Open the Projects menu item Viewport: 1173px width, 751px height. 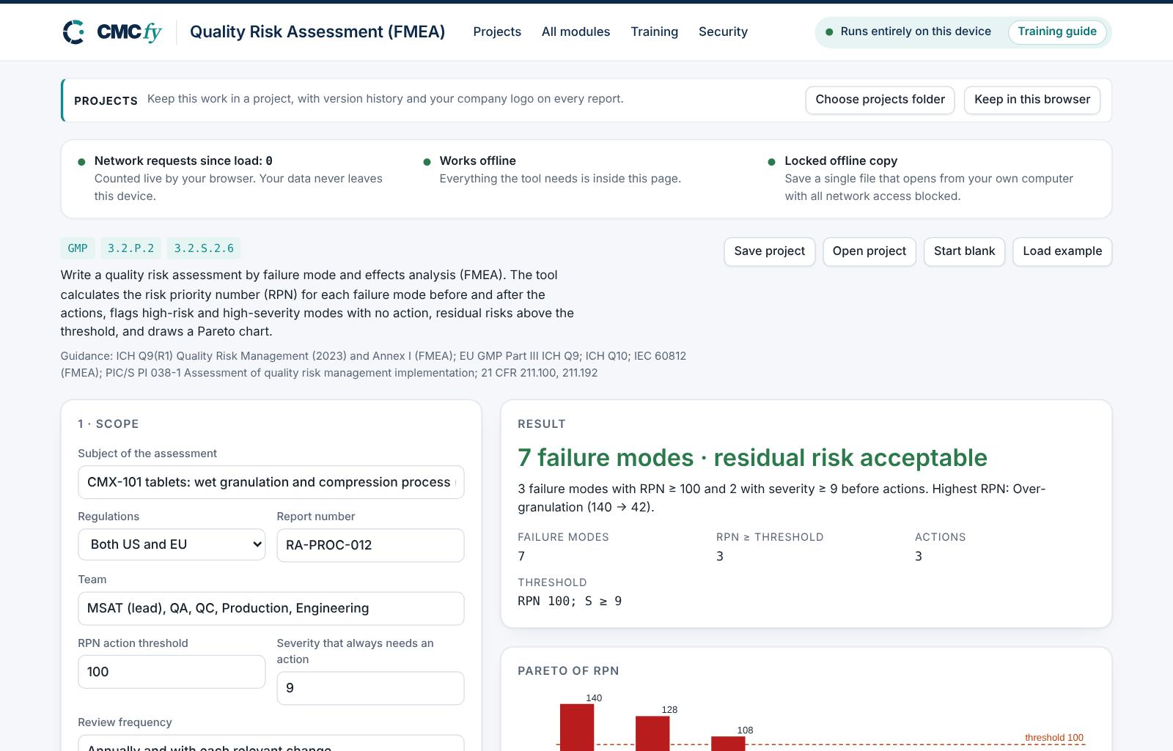click(497, 32)
